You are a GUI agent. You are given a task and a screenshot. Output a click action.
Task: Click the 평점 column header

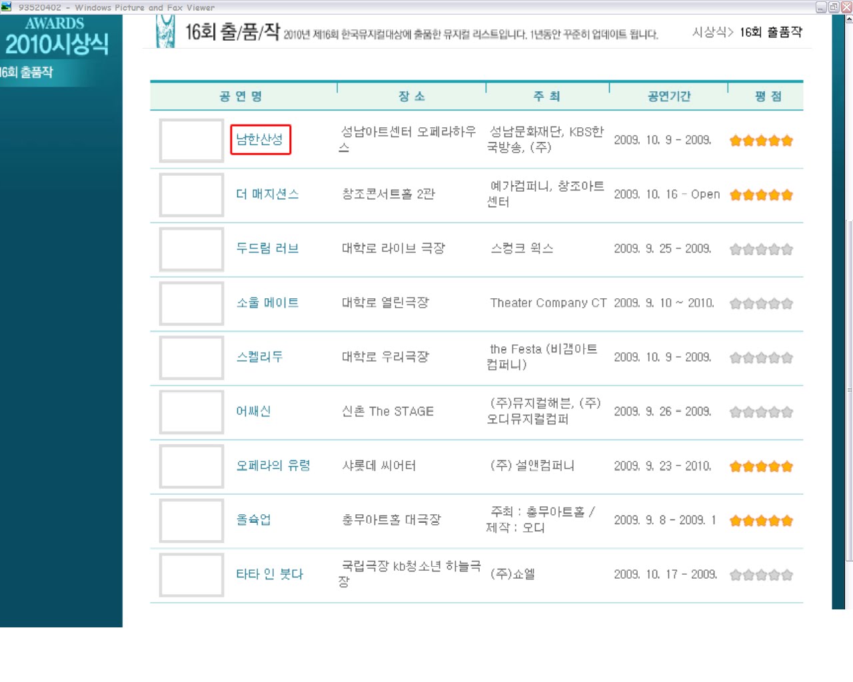(x=768, y=97)
